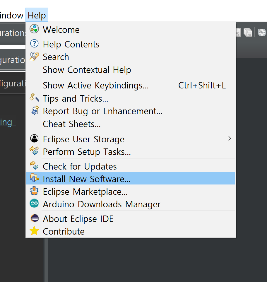Open the Window menu
Image resolution: width=267 pixels, height=282 pixels.
click(x=12, y=15)
